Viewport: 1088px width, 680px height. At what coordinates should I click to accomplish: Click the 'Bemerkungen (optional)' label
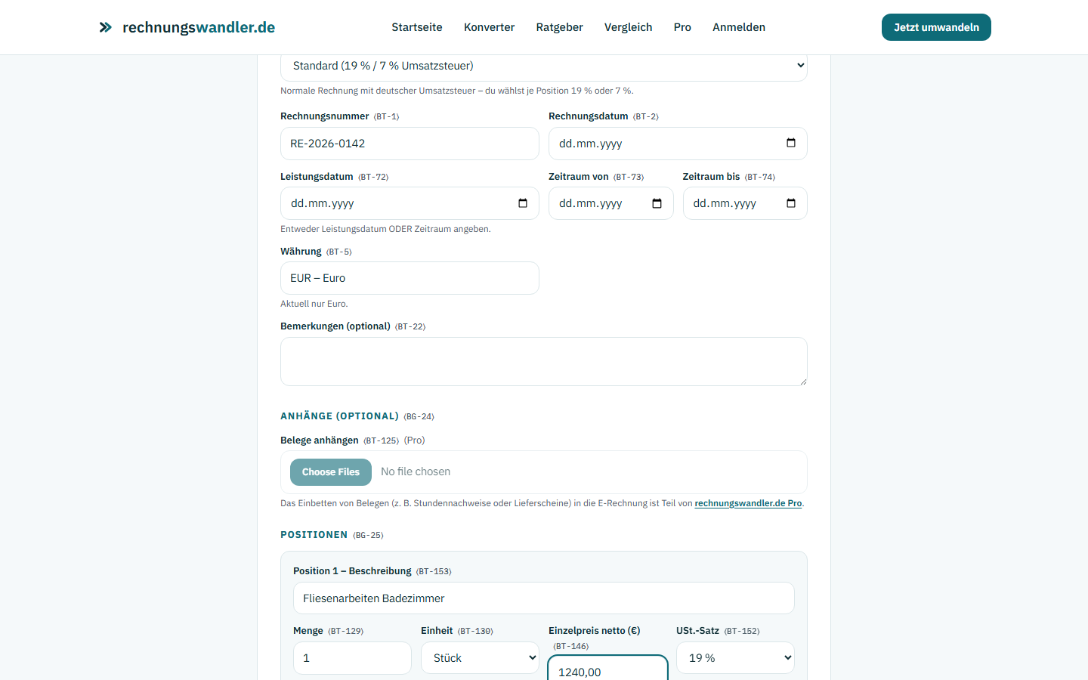(x=335, y=326)
